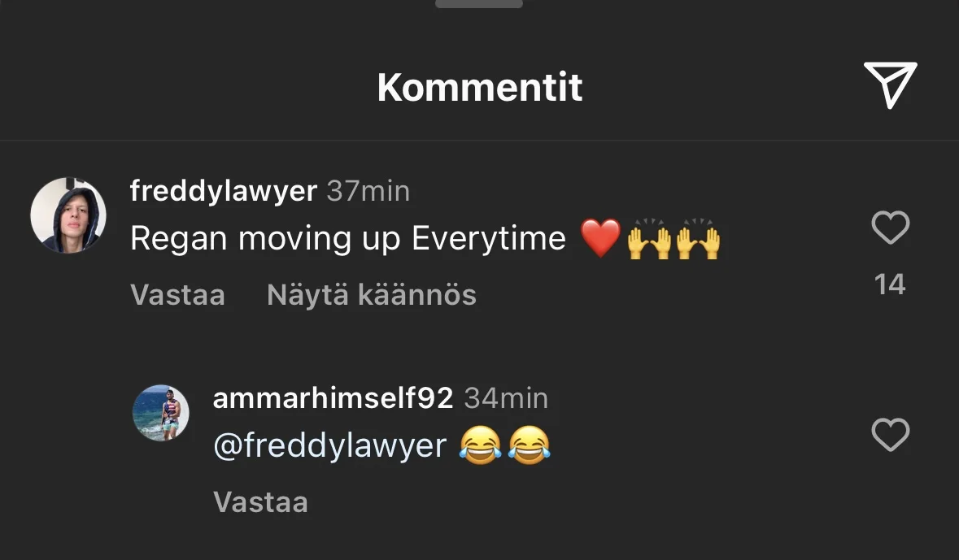This screenshot has width=959, height=560.
Task: Click the Kommentit header title
Action: 480,88
